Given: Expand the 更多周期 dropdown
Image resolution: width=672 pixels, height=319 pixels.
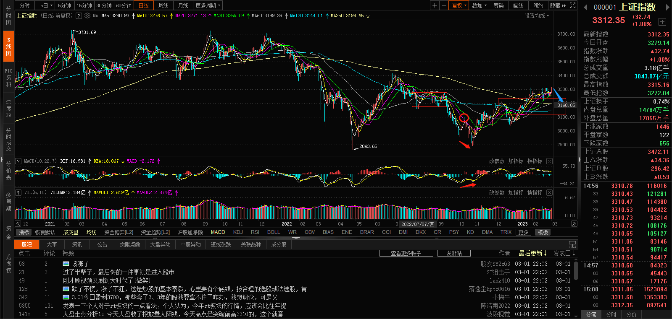Looking at the screenshot, I should [208, 5].
